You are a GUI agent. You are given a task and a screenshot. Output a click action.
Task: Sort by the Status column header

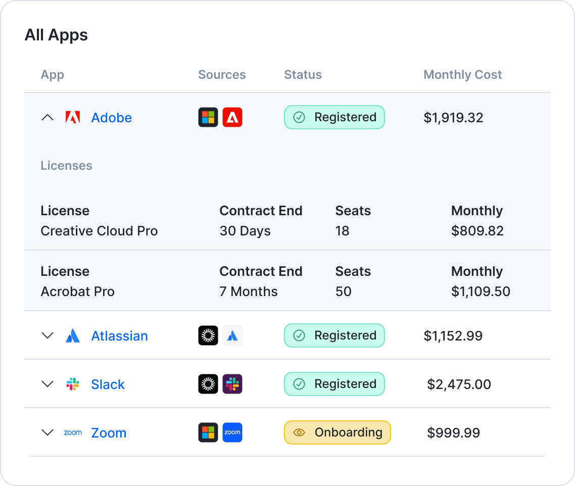[303, 74]
